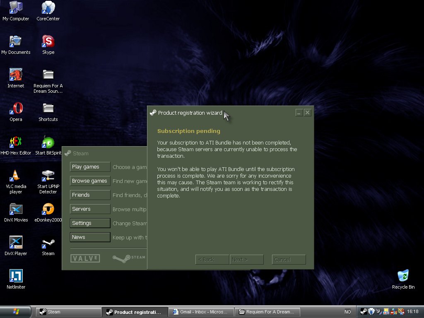Select the Internet desktop shortcut

[16, 78]
